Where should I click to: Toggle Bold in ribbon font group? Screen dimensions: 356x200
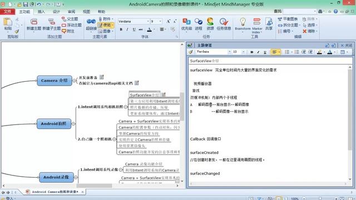pos(121,29)
